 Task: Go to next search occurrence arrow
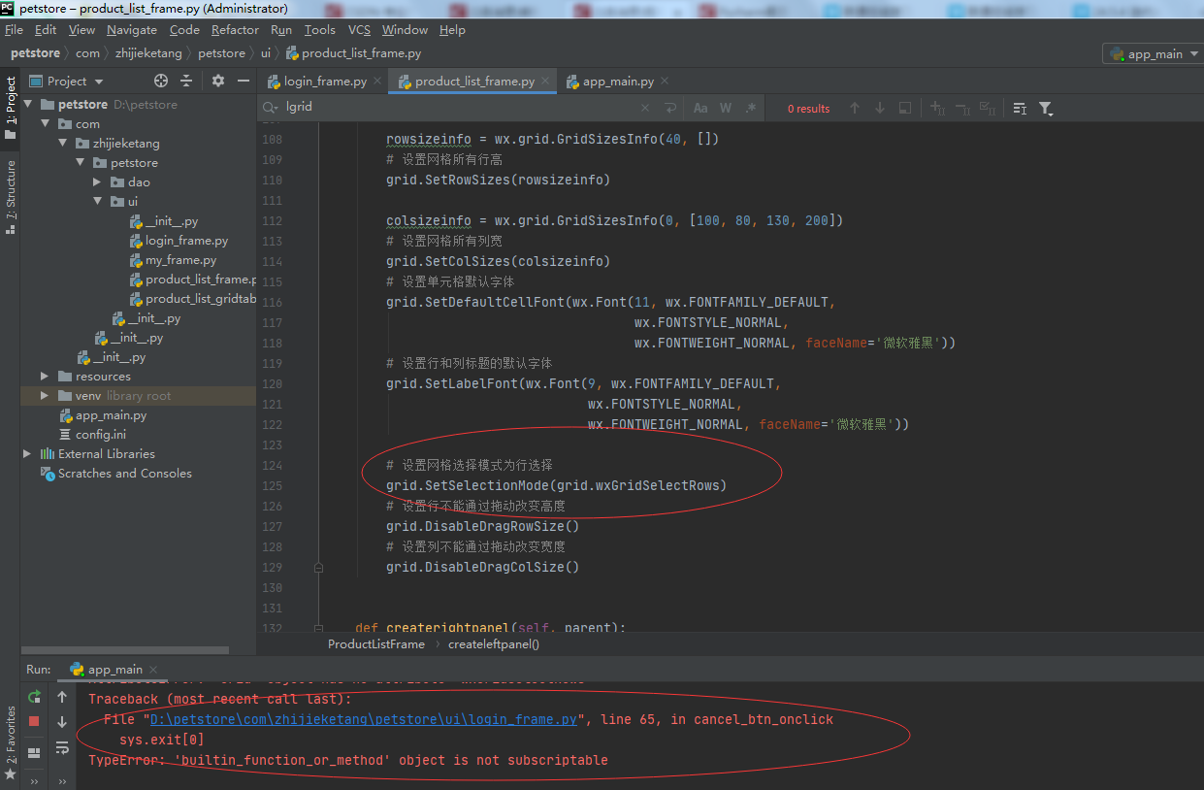coord(880,108)
